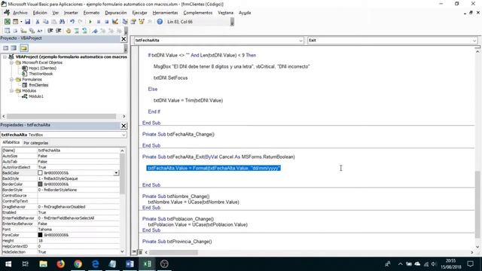
Task: Switch to Procedure View button in code window
Action: (x=134, y=252)
